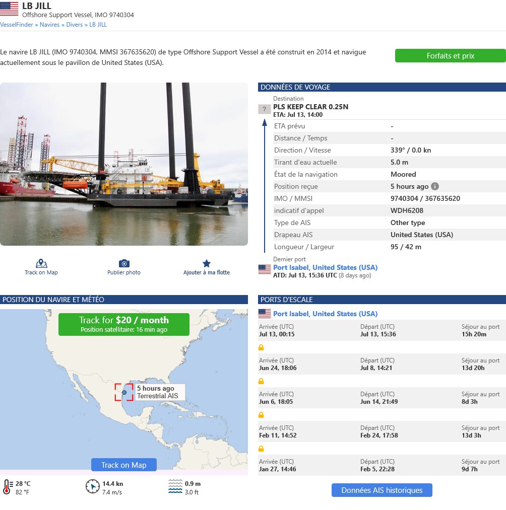Go to VesselFinder breadcrumb link
The width and height of the screenshot is (506, 510).
coord(17,25)
